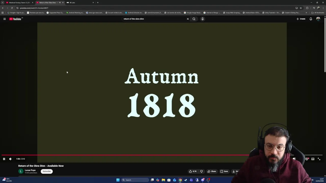
Task: Open the Chrome apps grid shortcut
Action: pyautogui.click(x=3, y=13)
